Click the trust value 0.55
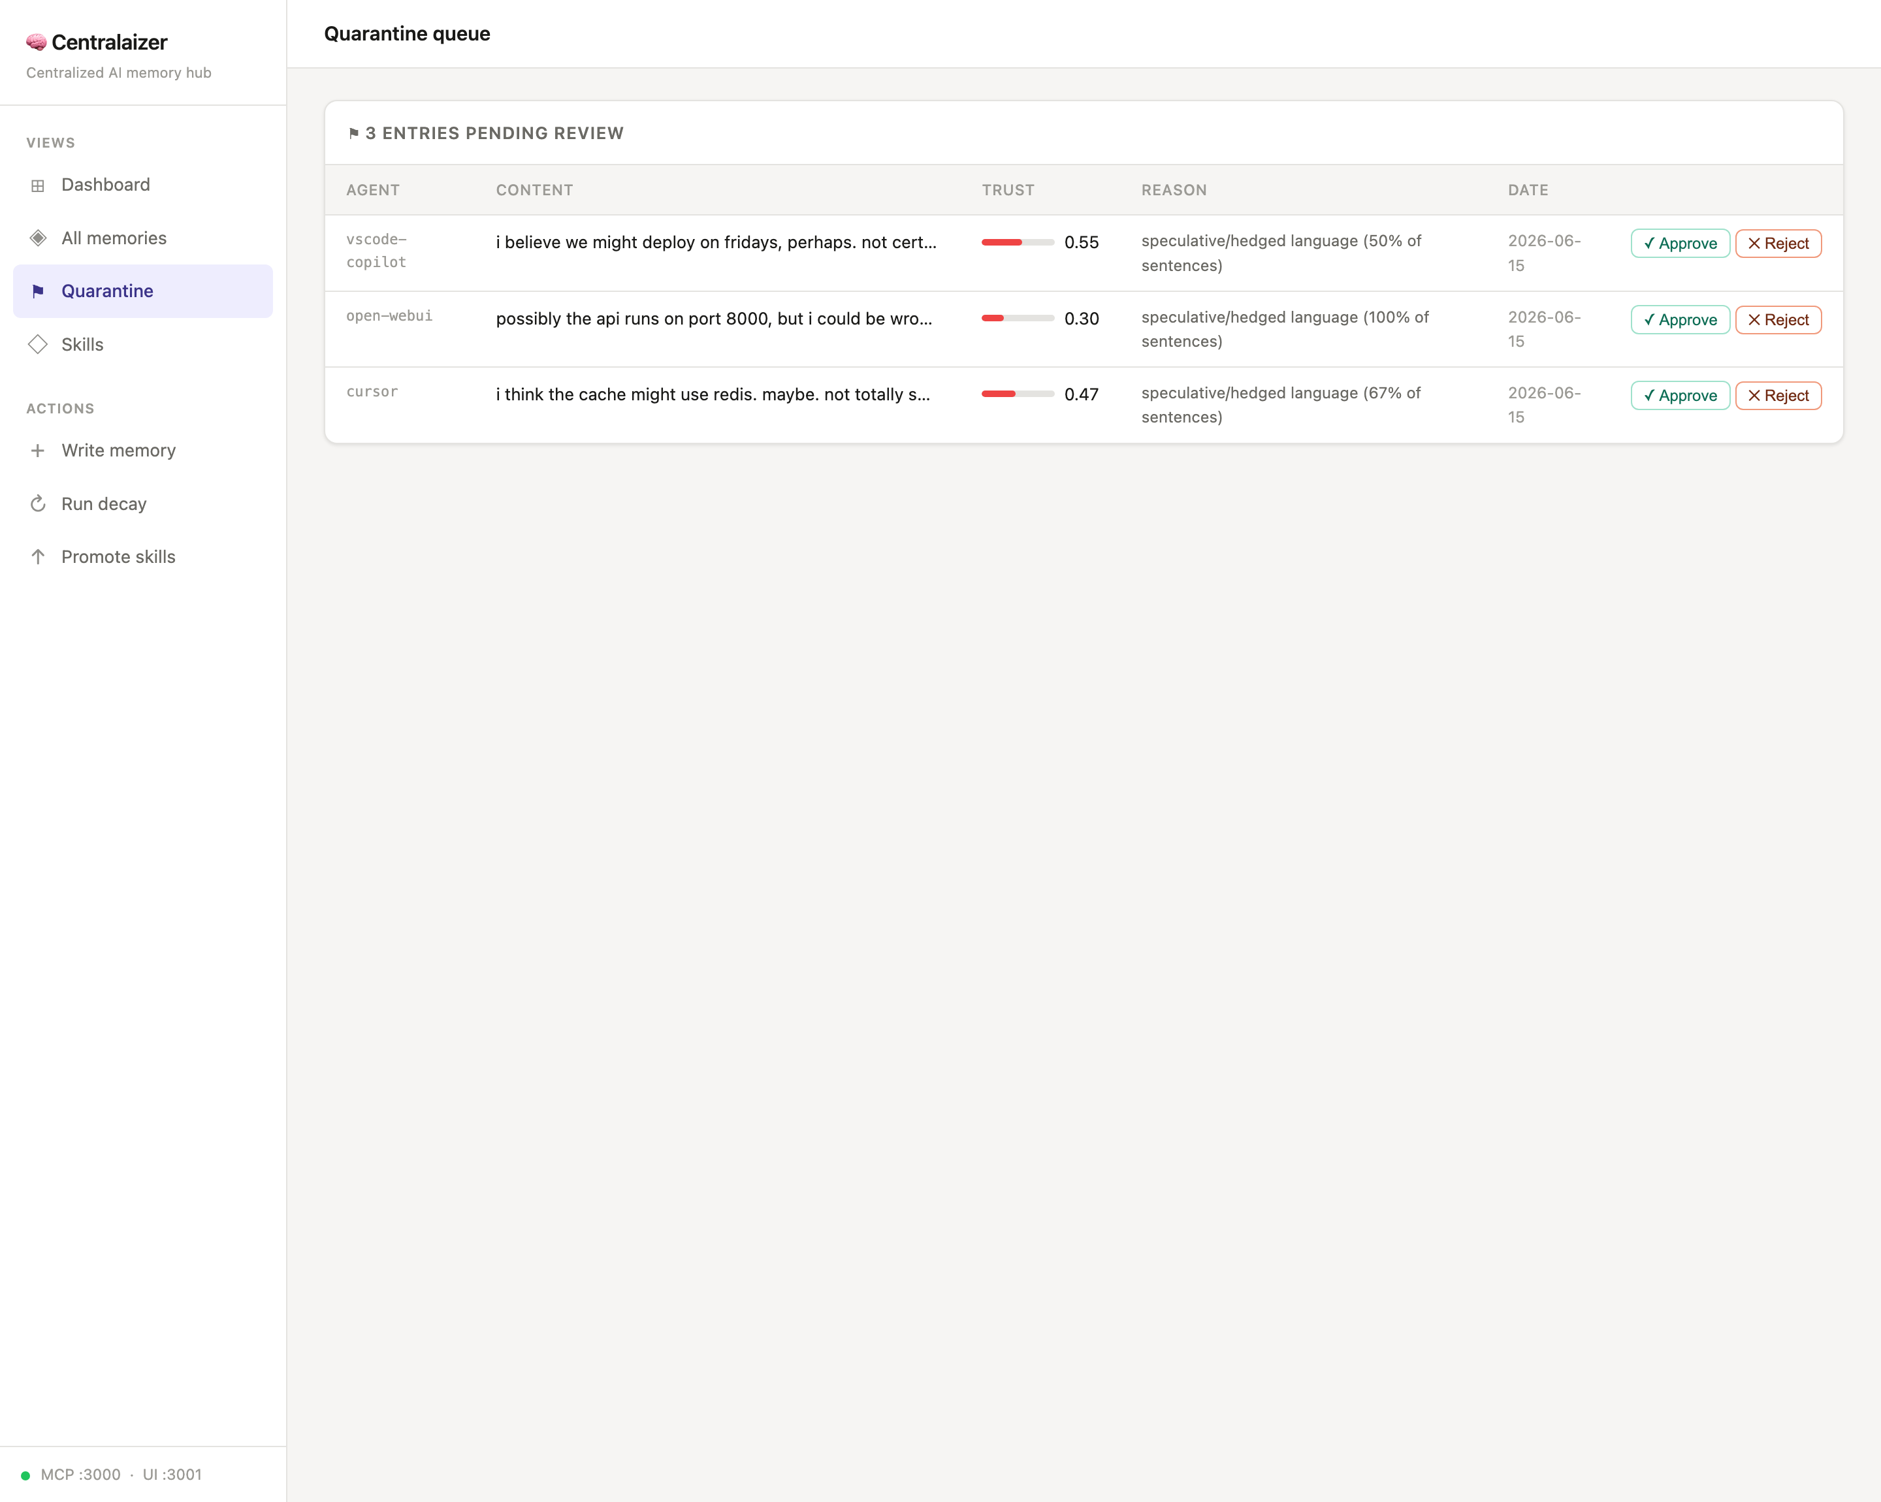1881x1502 pixels. [1081, 242]
